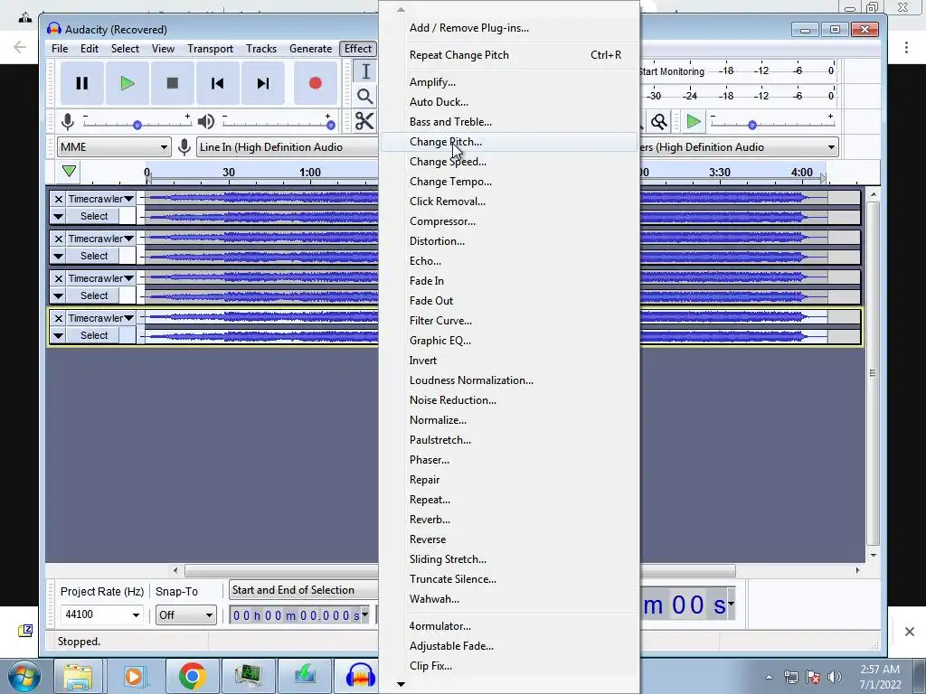Image resolution: width=926 pixels, height=694 pixels.
Task: Click Select on fourth Timecrawler track
Action: tap(94, 335)
